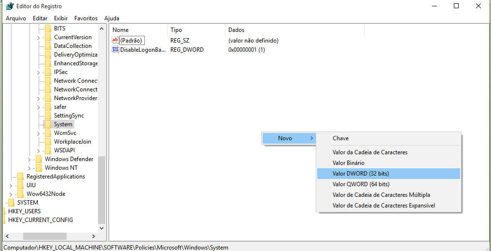Image resolution: width=491 pixels, height=251 pixels.
Task: Sort by the Nome column header
Action: (x=121, y=30)
